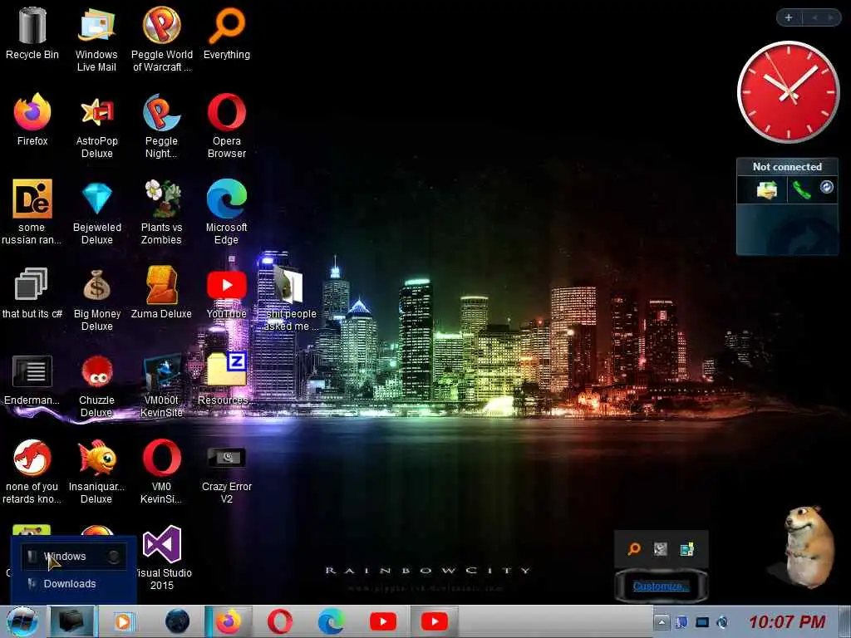
Task: Launch Big Money Deluxe
Action: [96, 299]
